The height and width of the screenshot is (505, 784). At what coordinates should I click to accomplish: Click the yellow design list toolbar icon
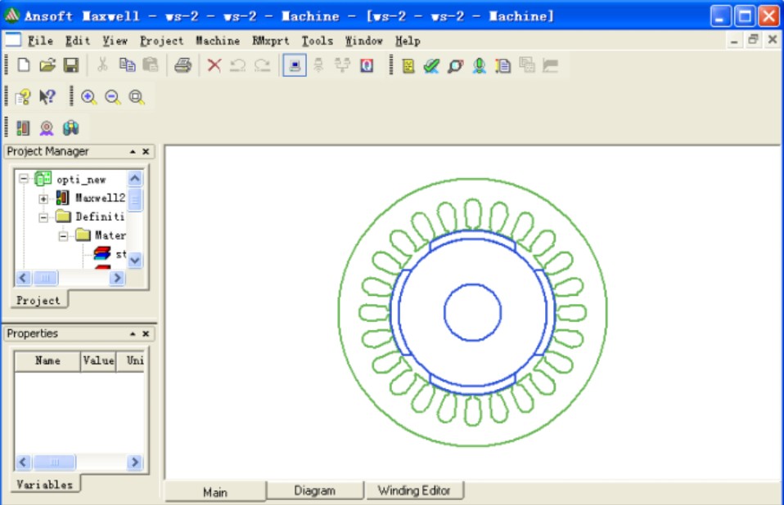[x=408, y=65]
